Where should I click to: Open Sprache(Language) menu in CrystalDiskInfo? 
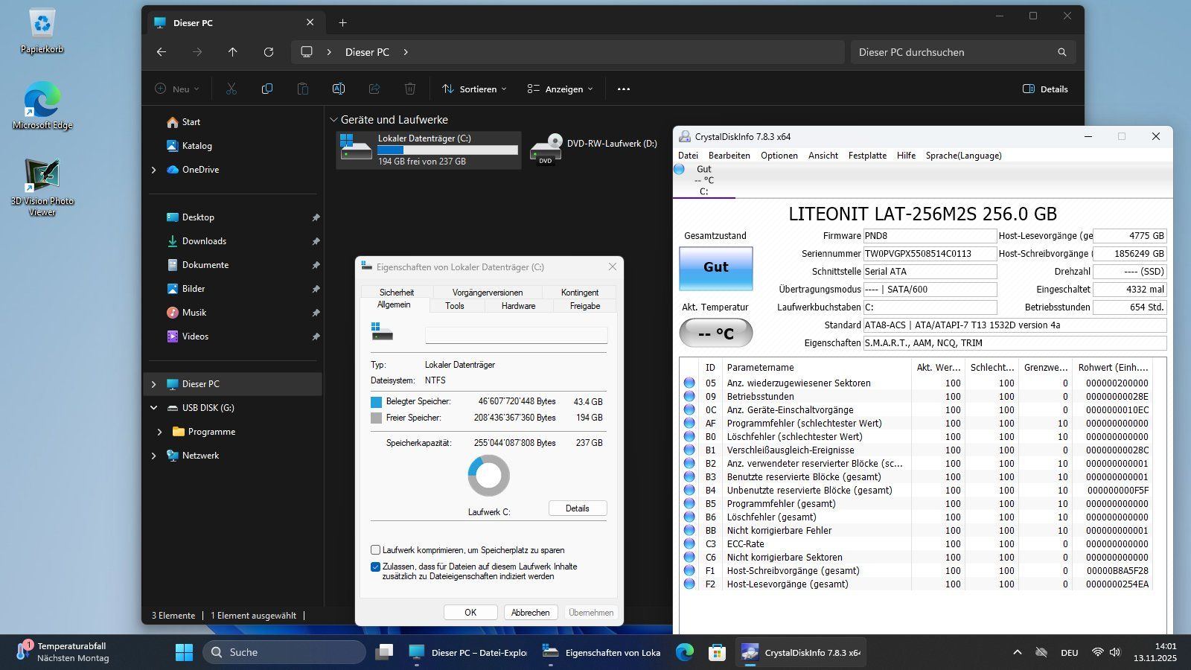963,156
